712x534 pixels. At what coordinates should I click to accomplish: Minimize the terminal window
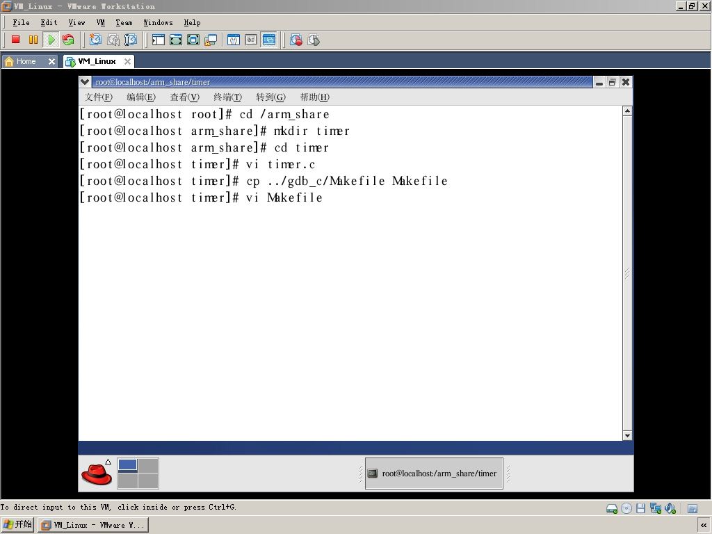tap(599, 82)
